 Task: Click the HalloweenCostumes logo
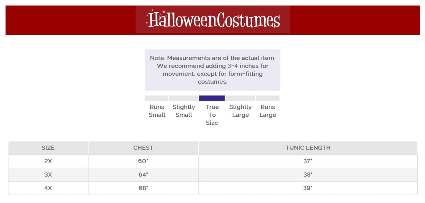[x=213, y=19]
